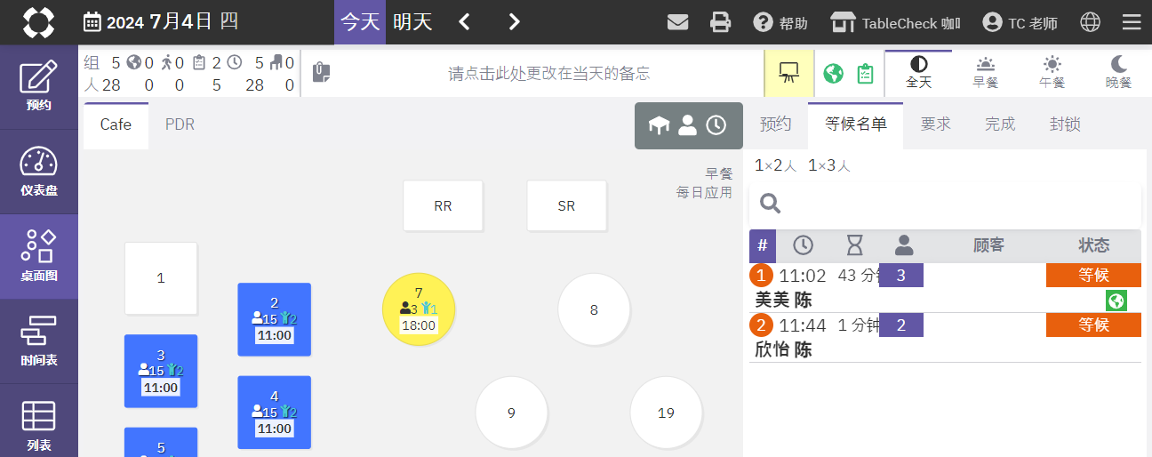
Task: Toggle the yellow presentation board button
Action: coord(788,73)
